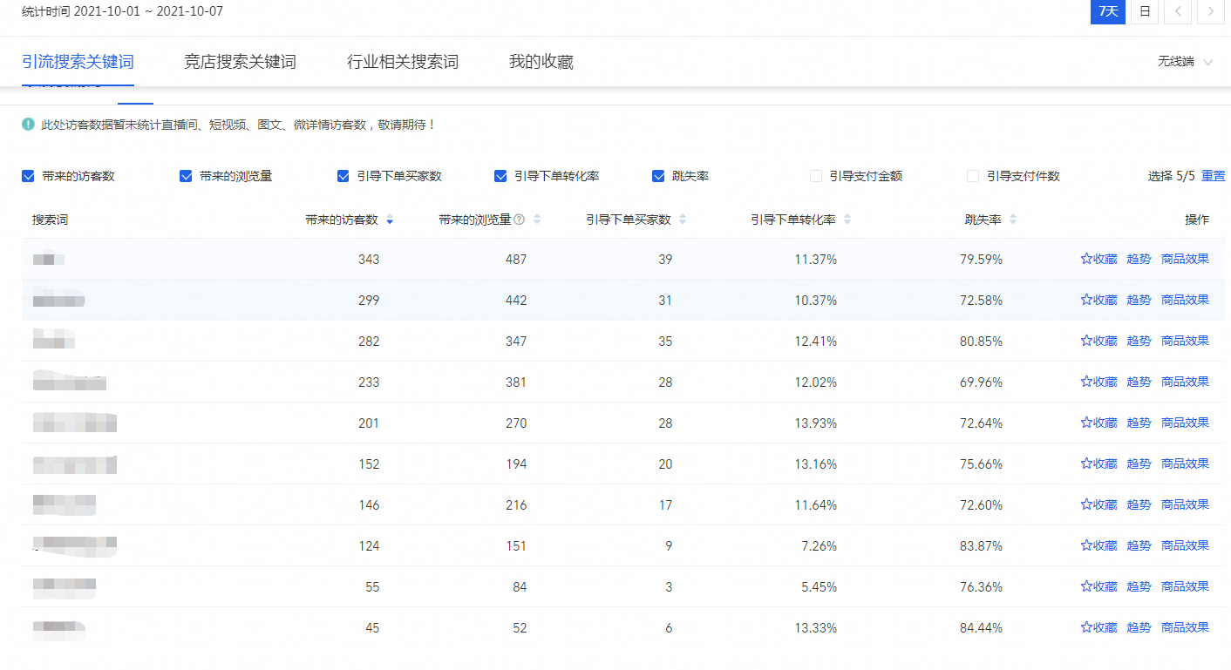This screenshot has width=1231, height=670.
Task: Sort by 引导下单转化率 column arrows
Action: coord(847,220)
